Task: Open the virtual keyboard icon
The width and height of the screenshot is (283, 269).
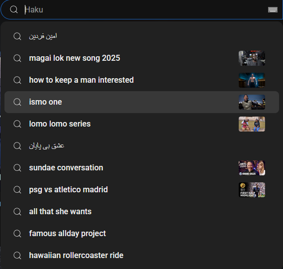Action: 273,9
